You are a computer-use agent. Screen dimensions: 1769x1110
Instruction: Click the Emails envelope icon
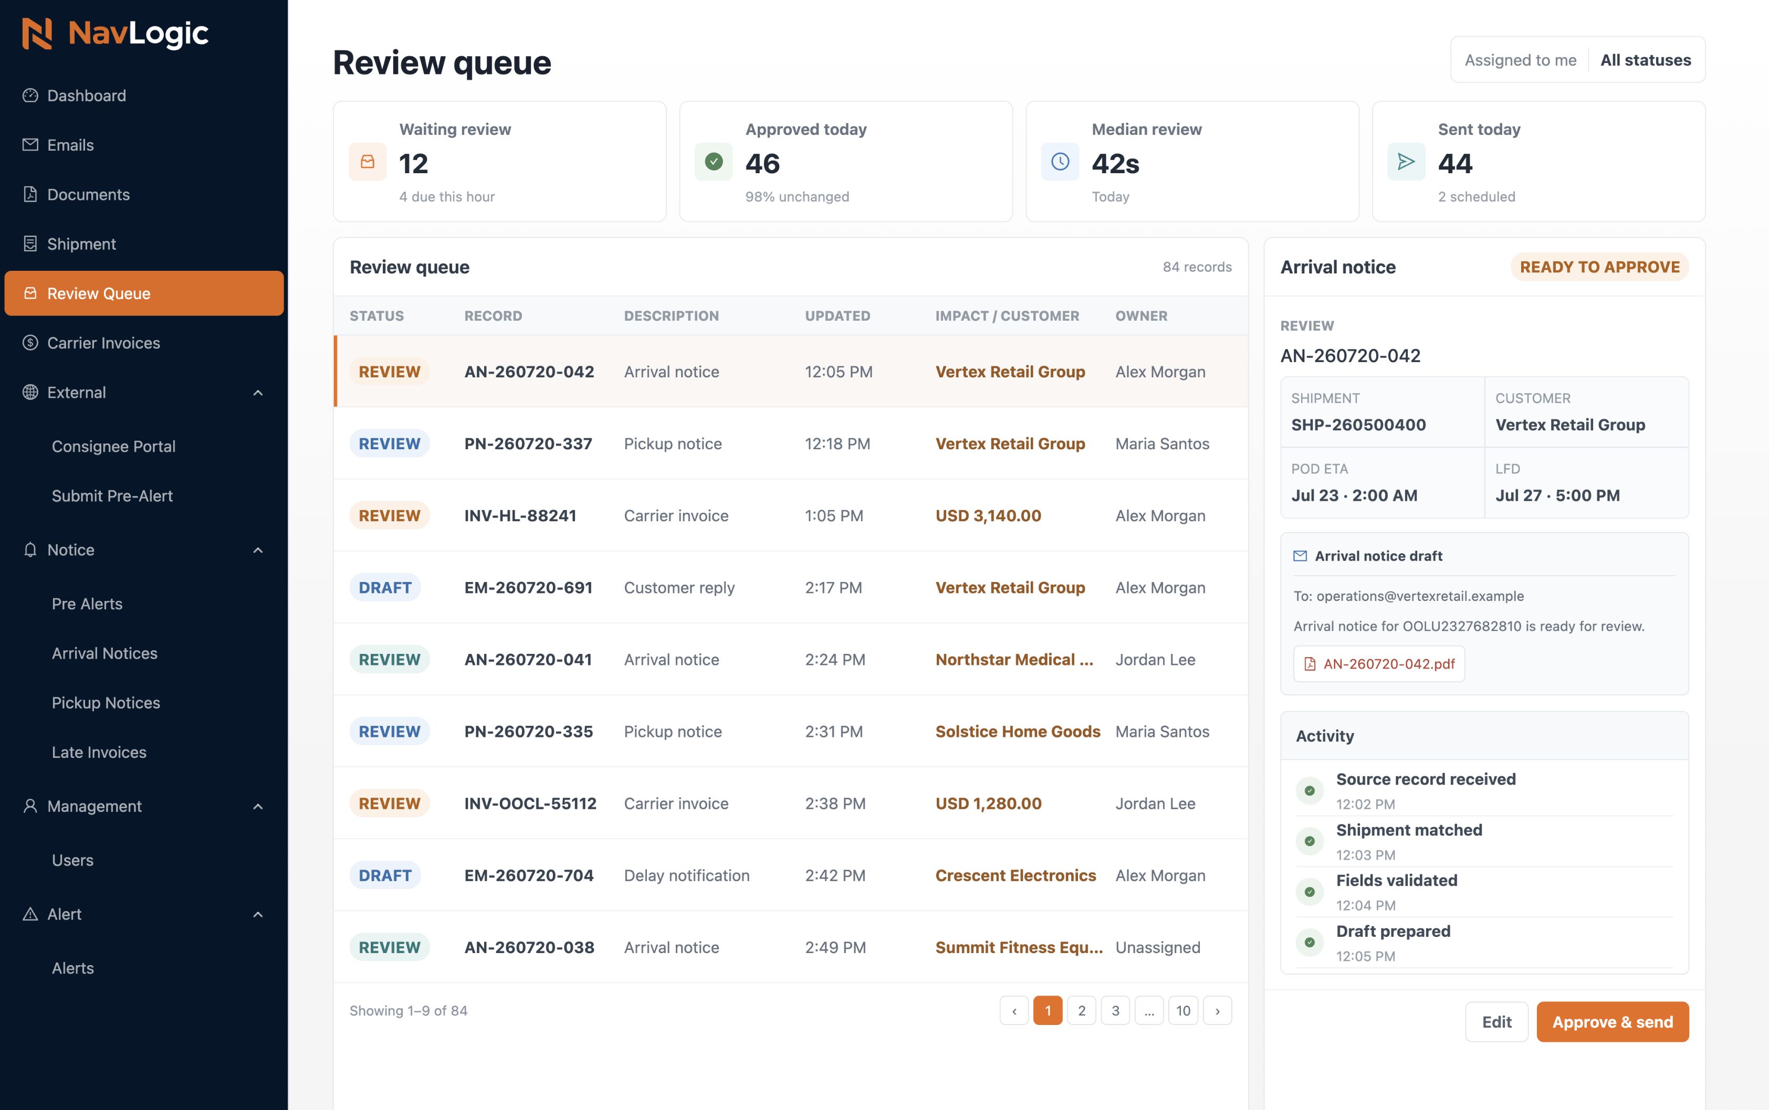tap(30, 145)
